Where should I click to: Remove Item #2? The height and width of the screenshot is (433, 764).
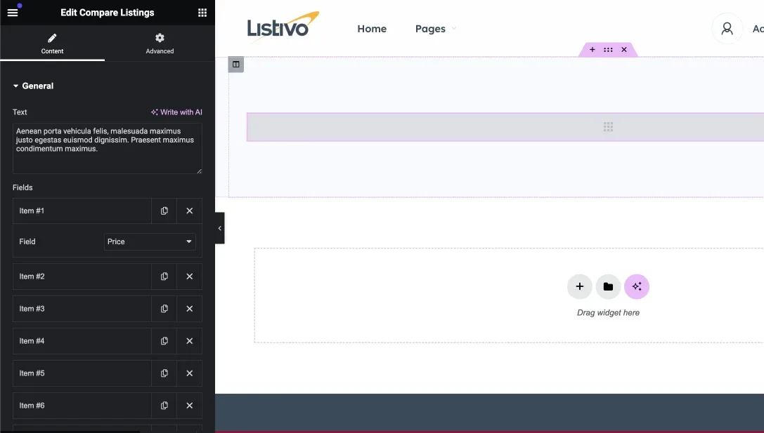click(x=190, y=277)
